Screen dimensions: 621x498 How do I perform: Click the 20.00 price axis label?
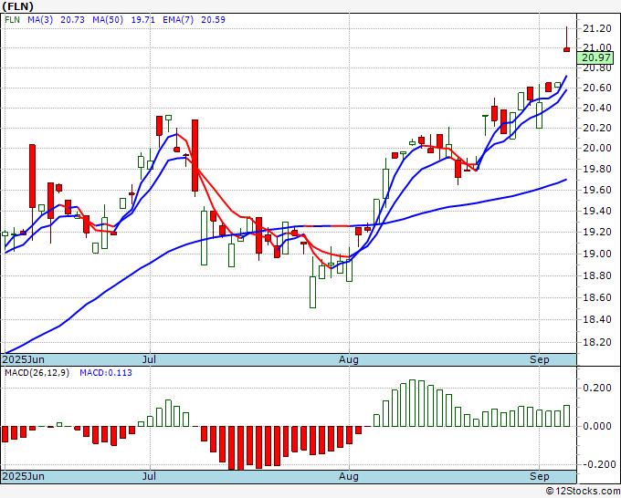597,148
